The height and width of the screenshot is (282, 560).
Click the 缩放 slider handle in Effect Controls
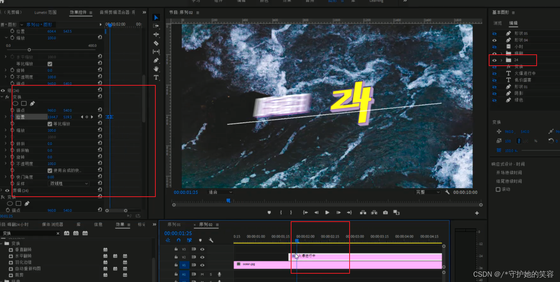coord(29,50)
